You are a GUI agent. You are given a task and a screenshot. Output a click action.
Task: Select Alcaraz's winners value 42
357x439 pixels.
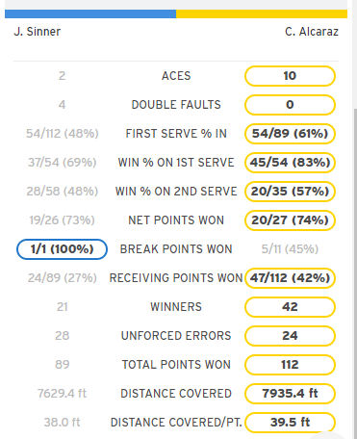290,307
